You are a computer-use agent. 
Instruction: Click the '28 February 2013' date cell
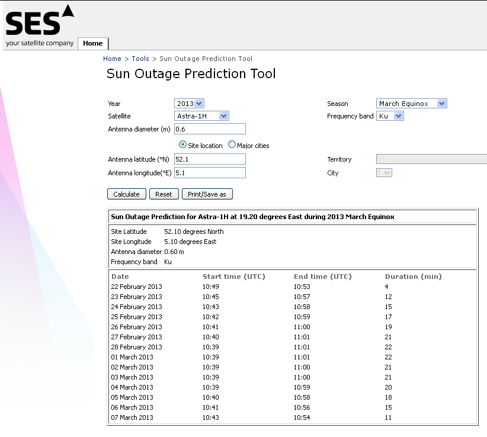[x=136, y=347]
